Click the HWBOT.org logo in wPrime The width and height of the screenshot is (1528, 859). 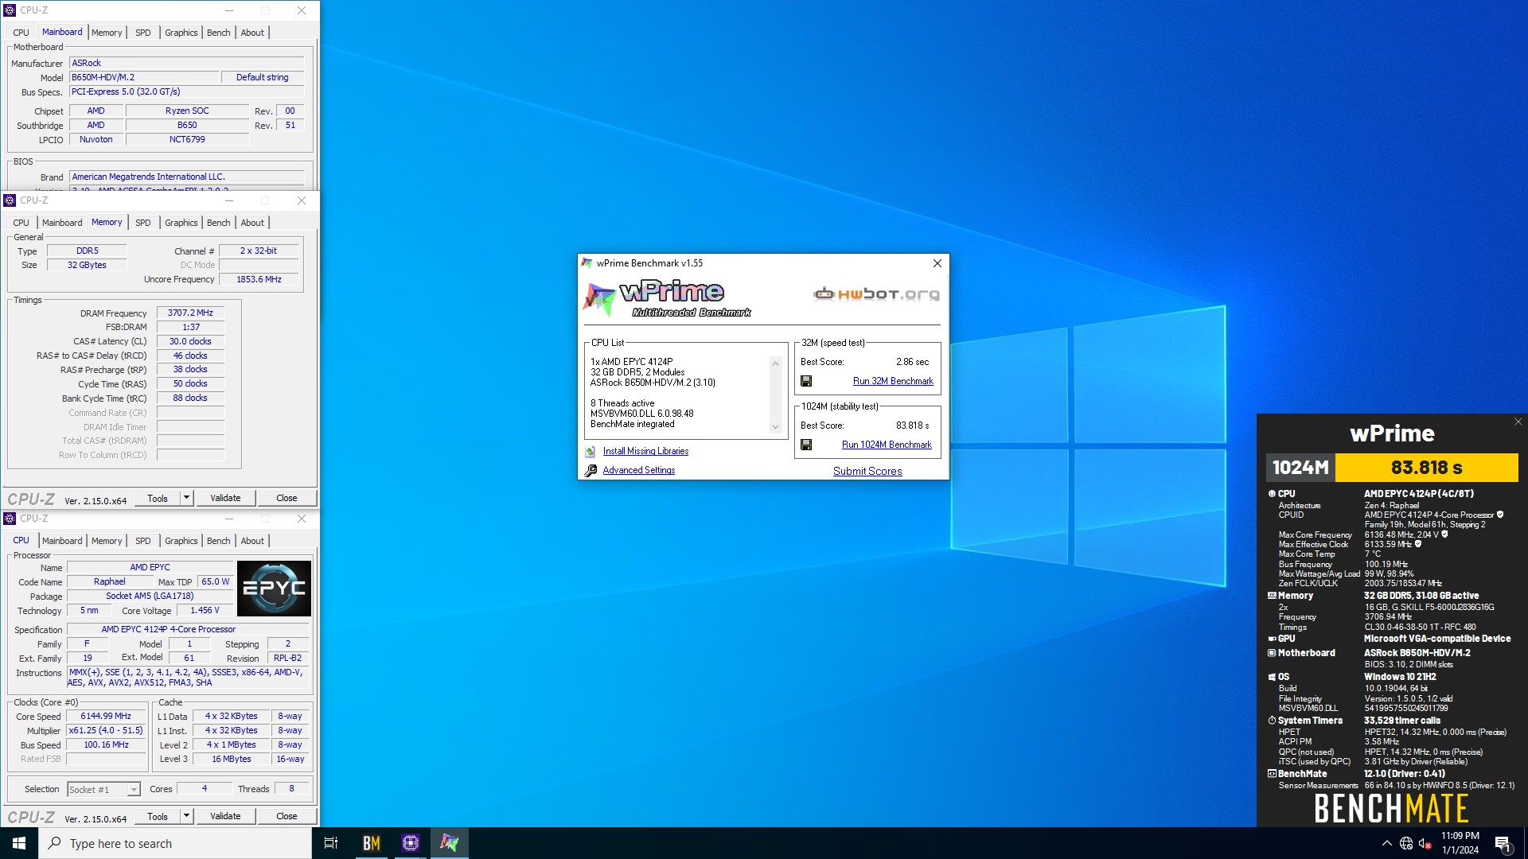(x=876, y=294)
